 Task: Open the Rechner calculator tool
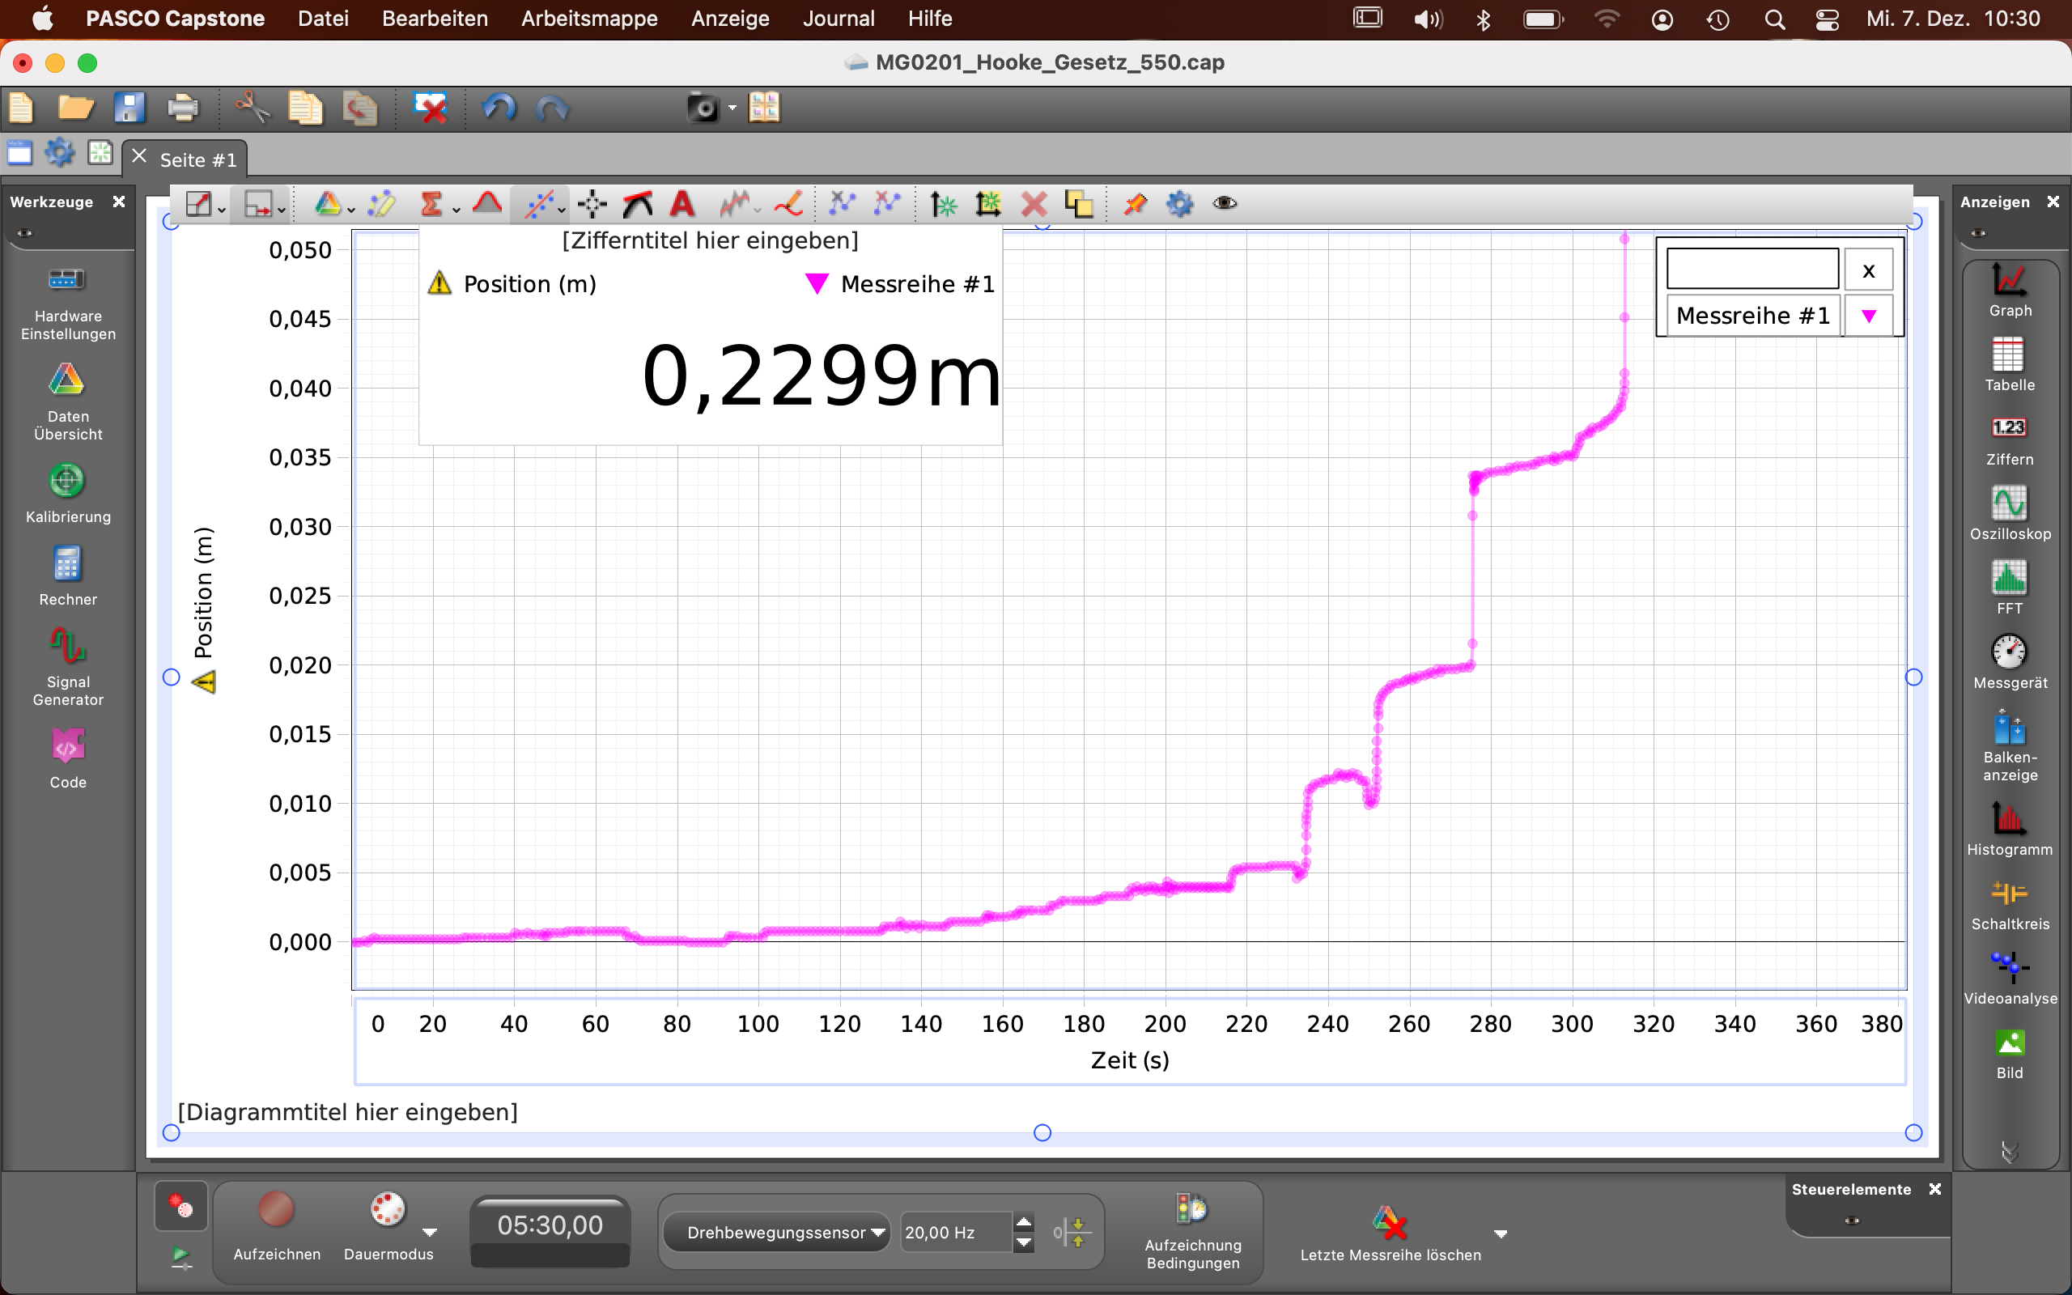point(68,576)
